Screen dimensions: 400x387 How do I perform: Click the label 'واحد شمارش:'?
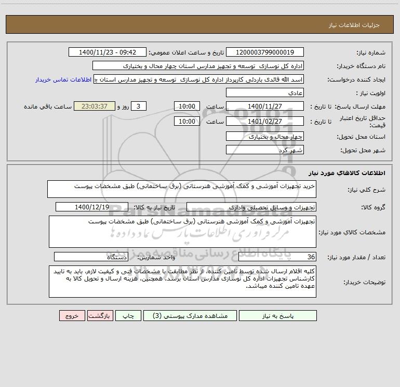tap(156, 258)
